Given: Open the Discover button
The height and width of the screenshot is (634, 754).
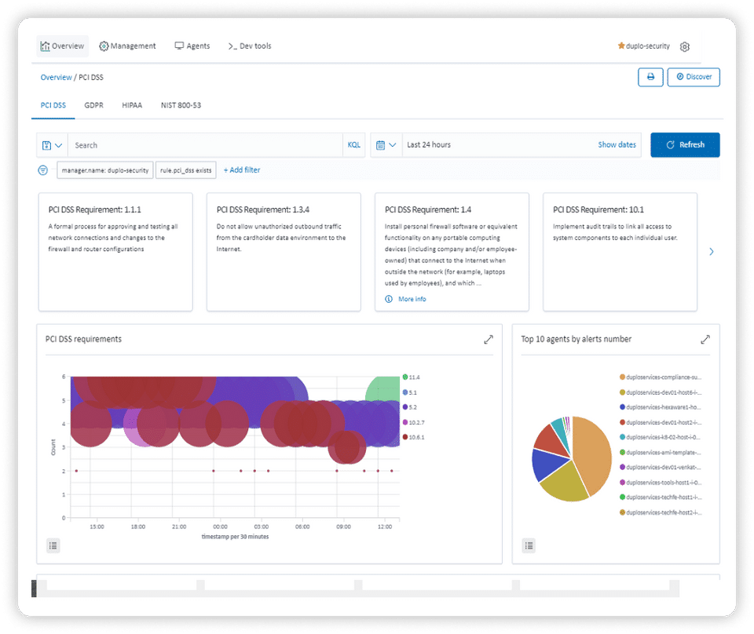Looking at the screenshot, I should 694,77.
